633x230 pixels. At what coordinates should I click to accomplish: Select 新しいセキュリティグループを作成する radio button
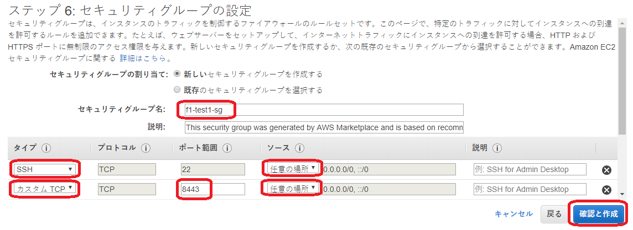pos(177,74)
